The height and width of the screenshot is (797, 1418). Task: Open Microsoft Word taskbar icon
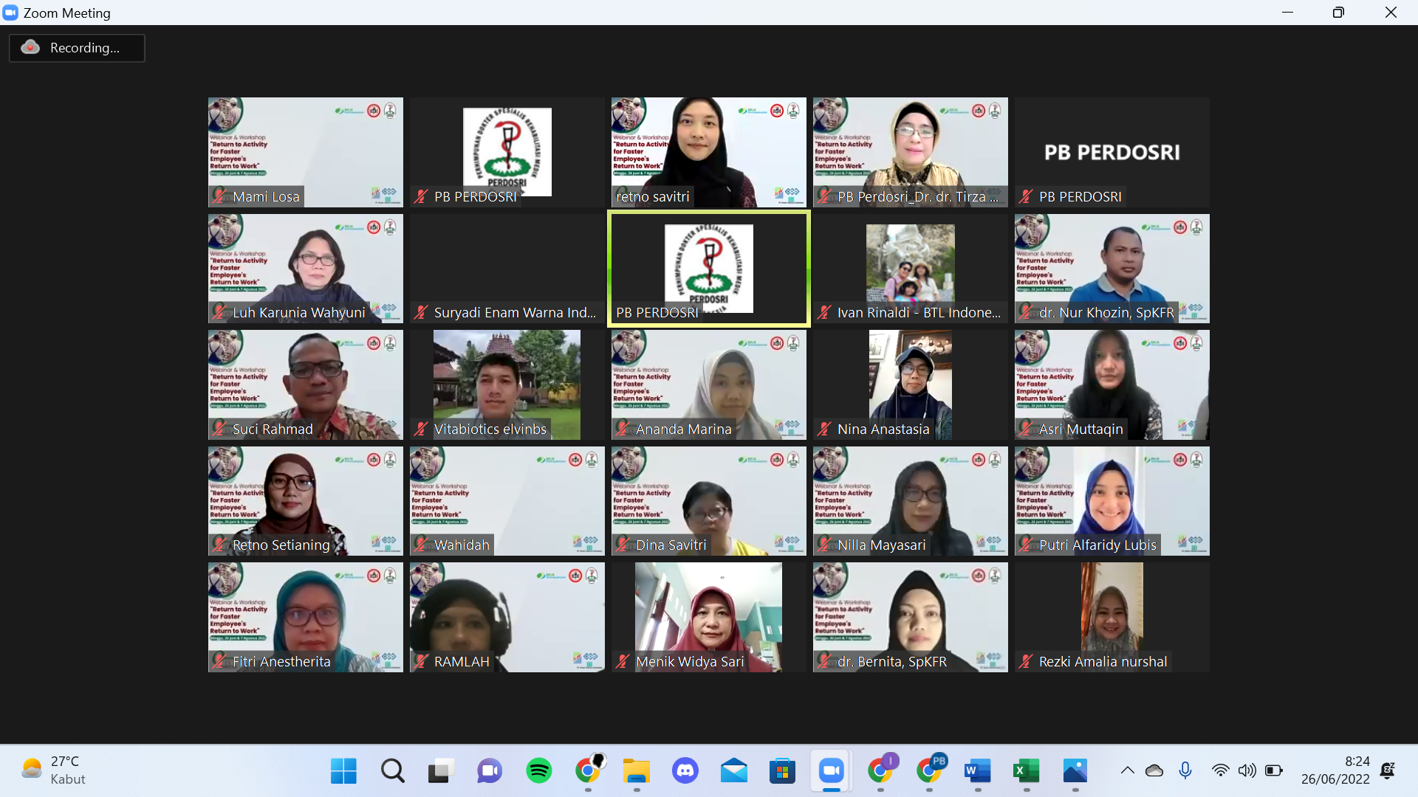[977, 771]
